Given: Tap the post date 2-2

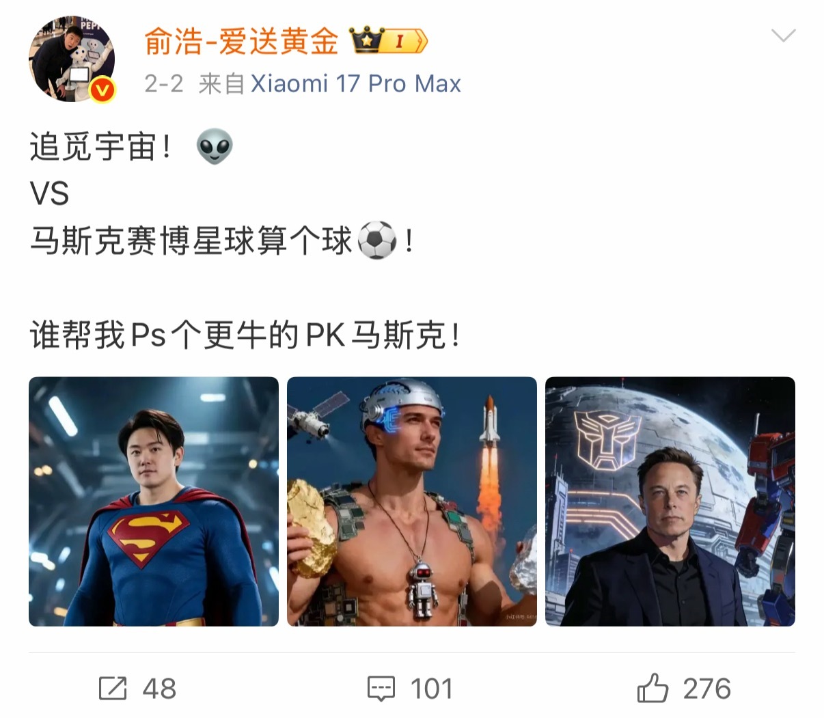Looking at the screenshot, I should [x=164, y=83].
